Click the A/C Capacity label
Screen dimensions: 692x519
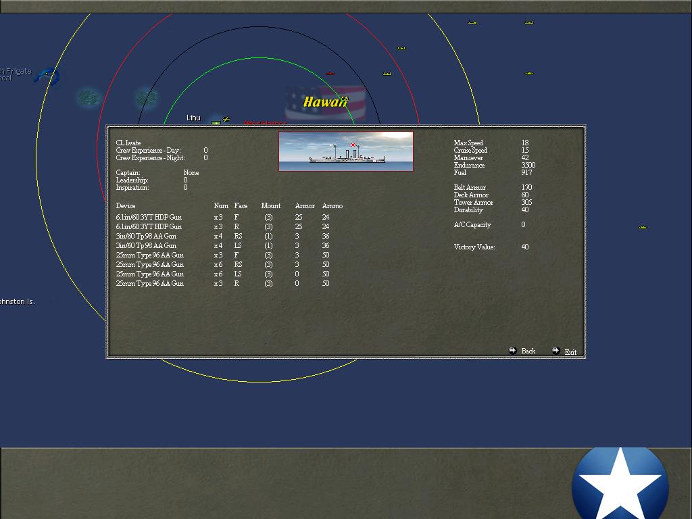point(472,224)
